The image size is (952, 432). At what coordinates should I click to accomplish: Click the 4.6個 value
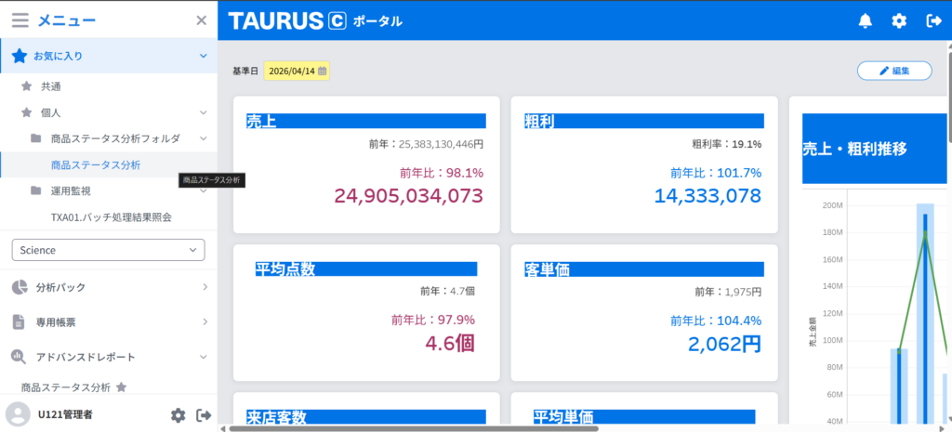450,344
